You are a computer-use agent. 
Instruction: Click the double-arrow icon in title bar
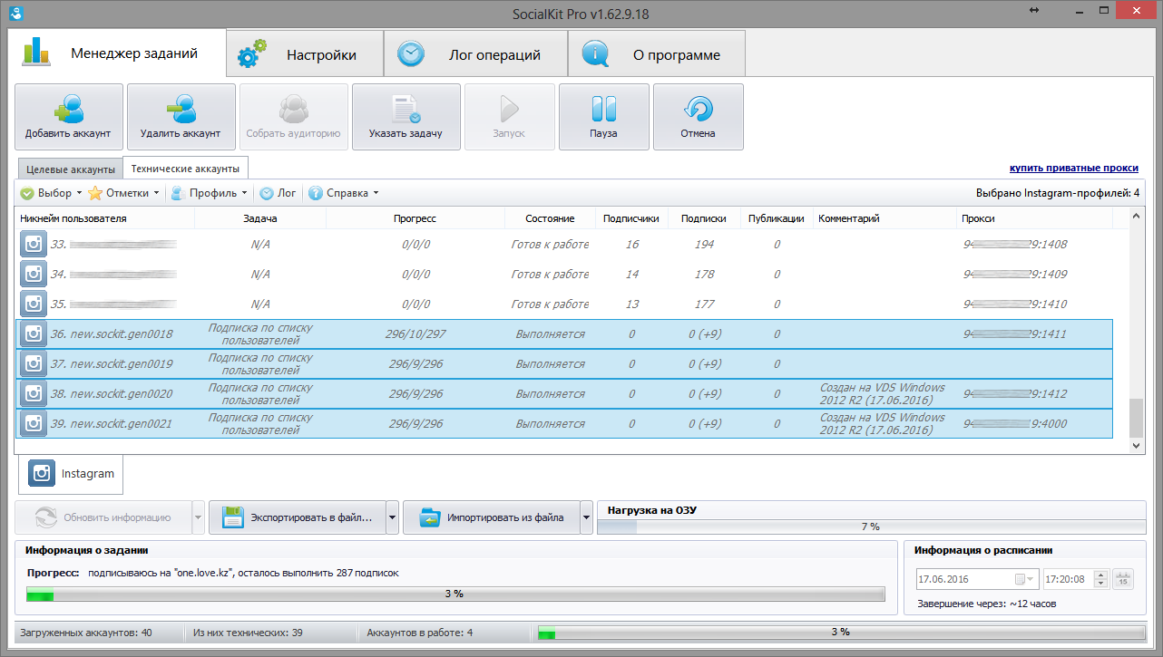[1034, 10]
